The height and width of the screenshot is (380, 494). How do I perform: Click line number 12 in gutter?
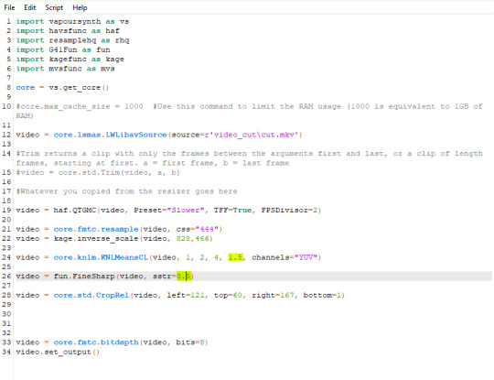click(6, 135)
